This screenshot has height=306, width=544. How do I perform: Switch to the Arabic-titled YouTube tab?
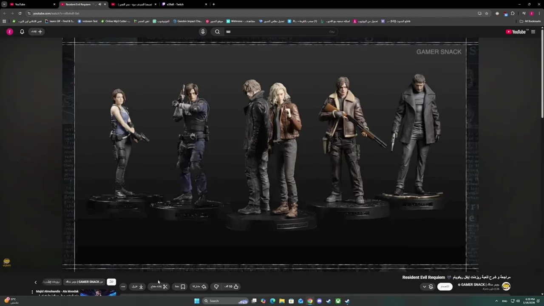[x=134, y=4]
